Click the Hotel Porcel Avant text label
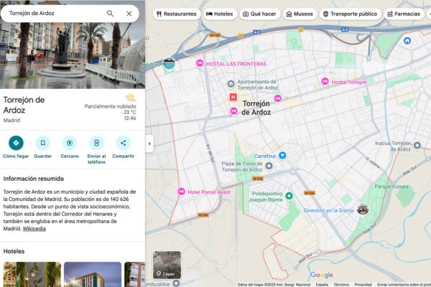 pos(209,192)
